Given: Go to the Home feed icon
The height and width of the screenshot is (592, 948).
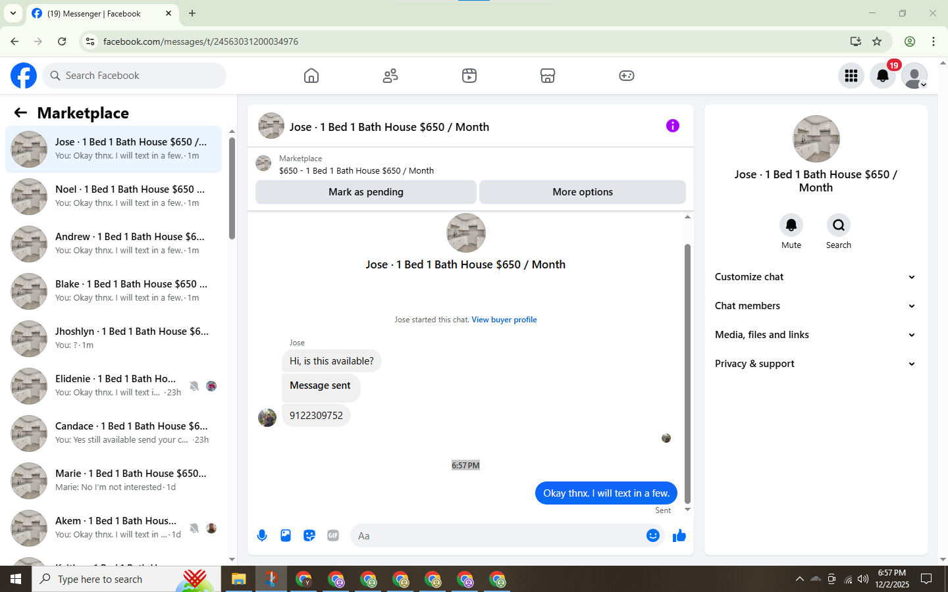Looking at the screenshot, I should coord(311,76).
